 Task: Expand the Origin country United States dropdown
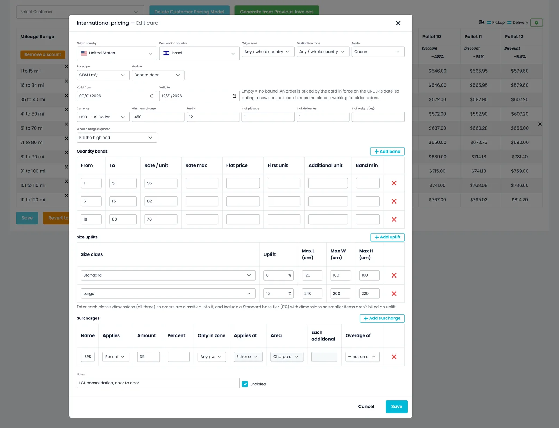(x=117, y=53)
